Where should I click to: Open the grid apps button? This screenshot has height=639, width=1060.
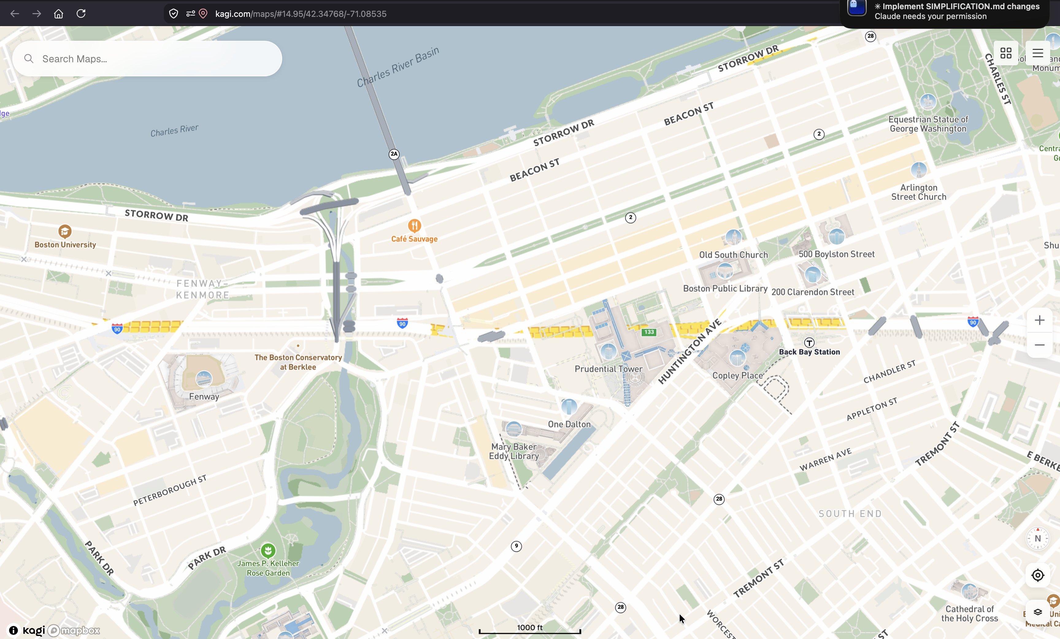tap(1006, 53)
